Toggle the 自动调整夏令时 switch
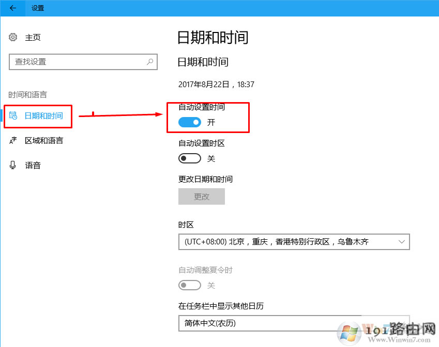This screenshot has height=347, width=439. pos(189,285)
